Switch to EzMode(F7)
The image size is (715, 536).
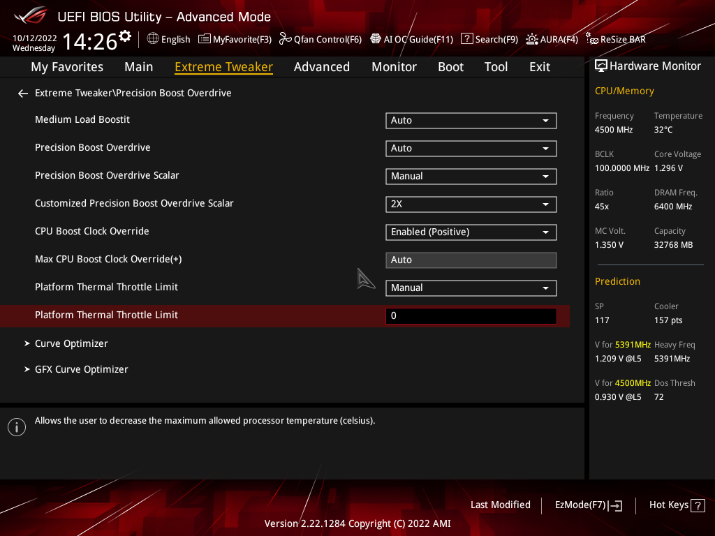point(588,505)
